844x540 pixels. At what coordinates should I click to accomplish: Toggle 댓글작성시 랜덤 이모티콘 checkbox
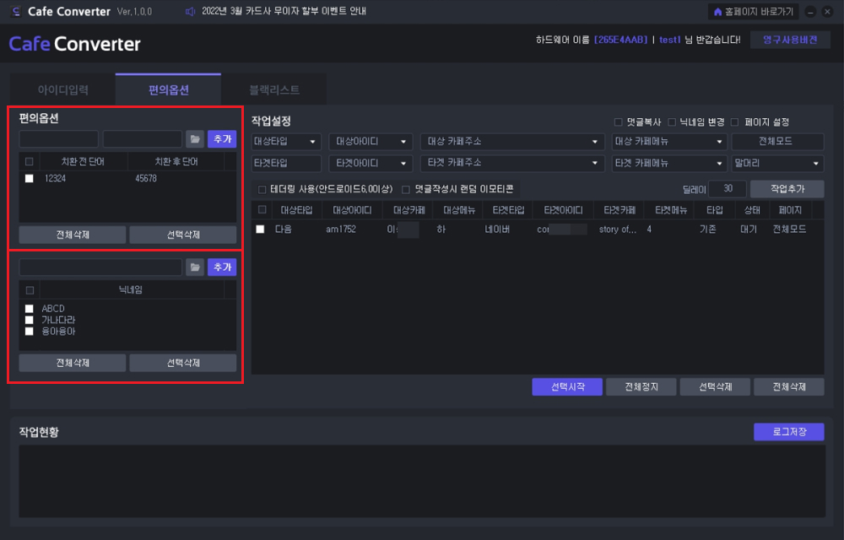406,189
